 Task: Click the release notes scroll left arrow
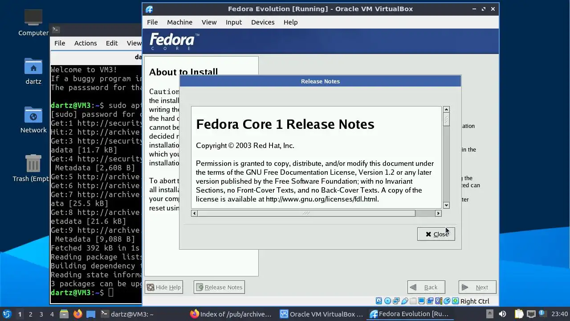[x=194, y=213]
